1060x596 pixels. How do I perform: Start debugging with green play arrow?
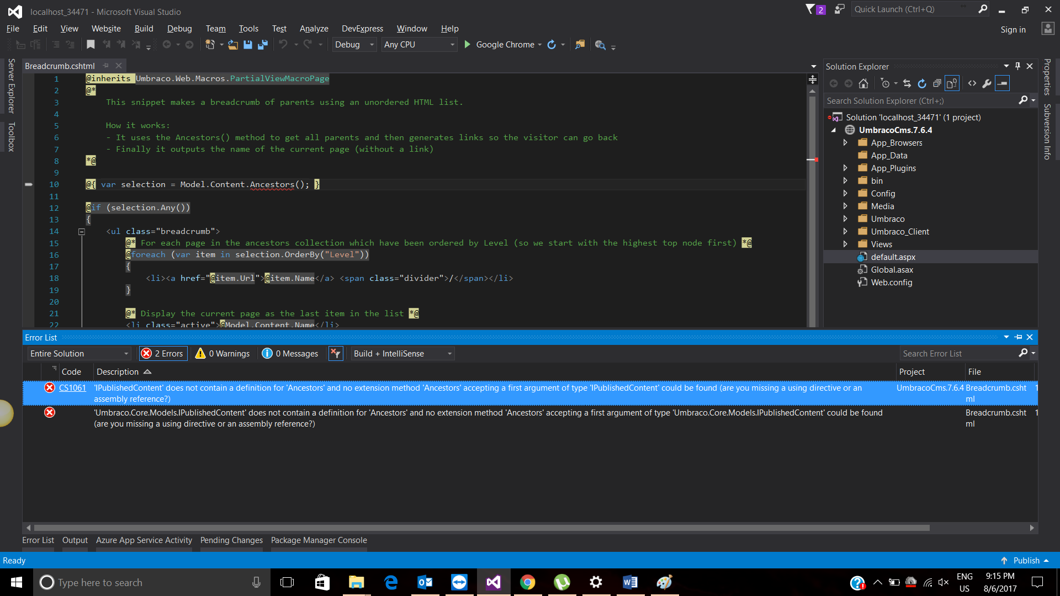coord(467,45)
